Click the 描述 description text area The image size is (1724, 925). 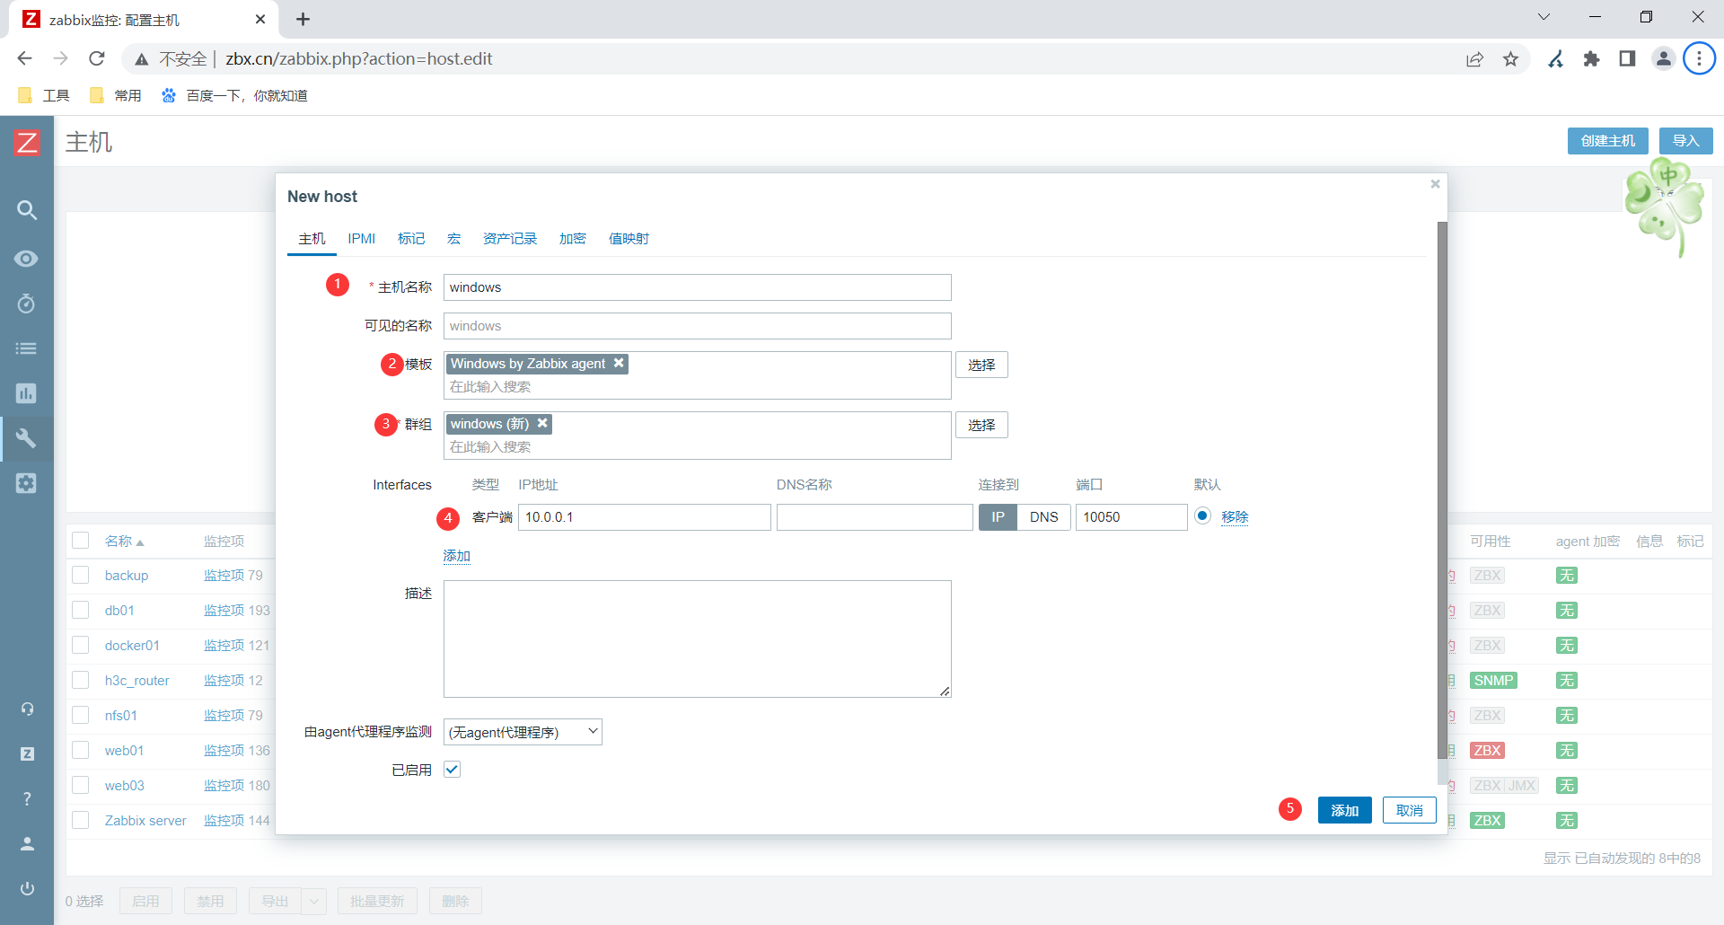coord(698,639)
